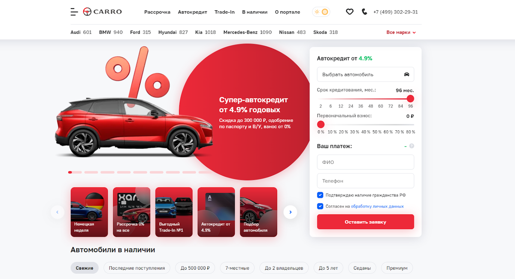Screen dimensions: 515x279
Task: Open the 'О портале' menu
Action: click(x=288, y=12)
